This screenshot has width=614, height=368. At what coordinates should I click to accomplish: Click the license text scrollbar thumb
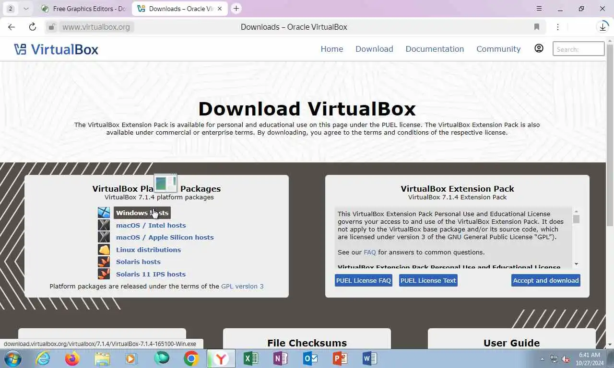pos(576,219)
